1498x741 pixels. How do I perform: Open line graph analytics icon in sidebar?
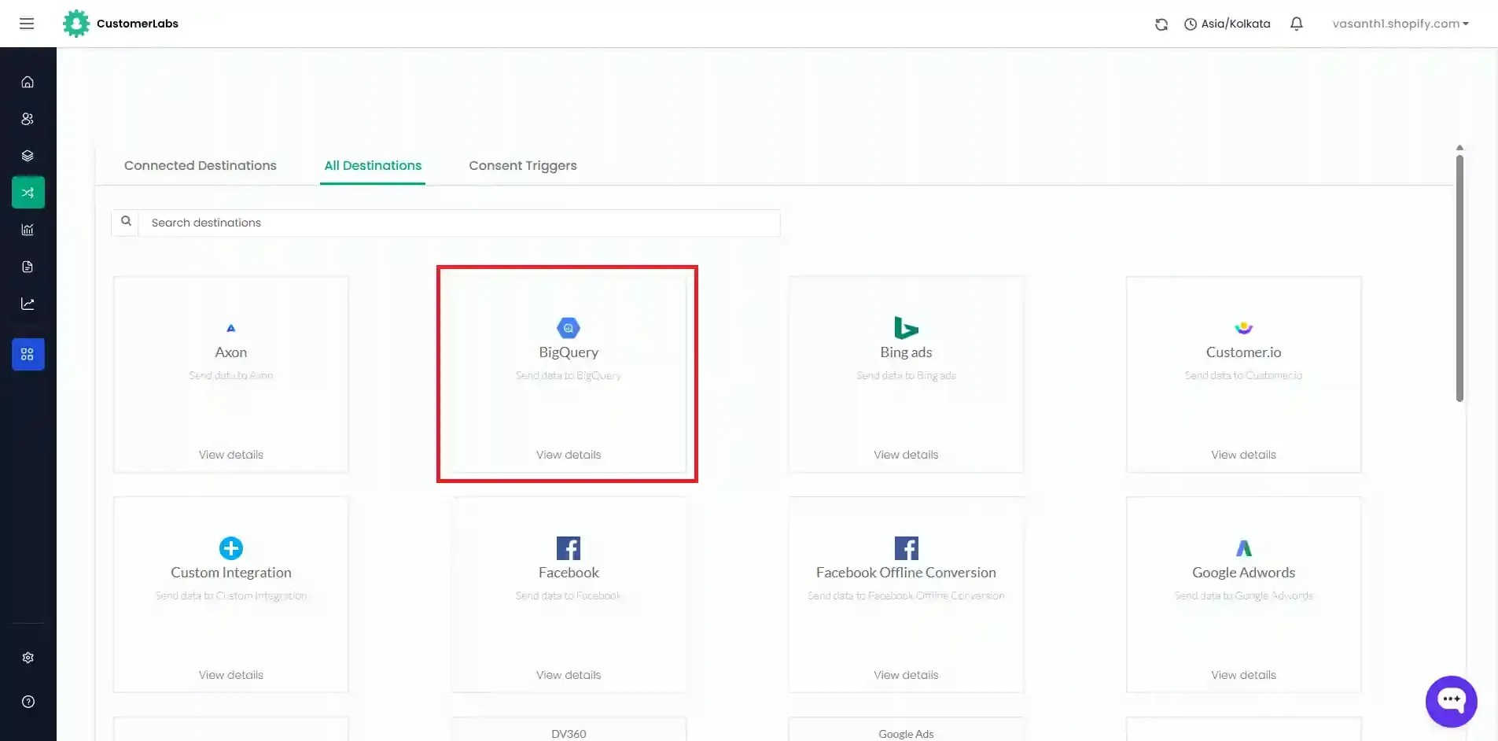[28, 304]
